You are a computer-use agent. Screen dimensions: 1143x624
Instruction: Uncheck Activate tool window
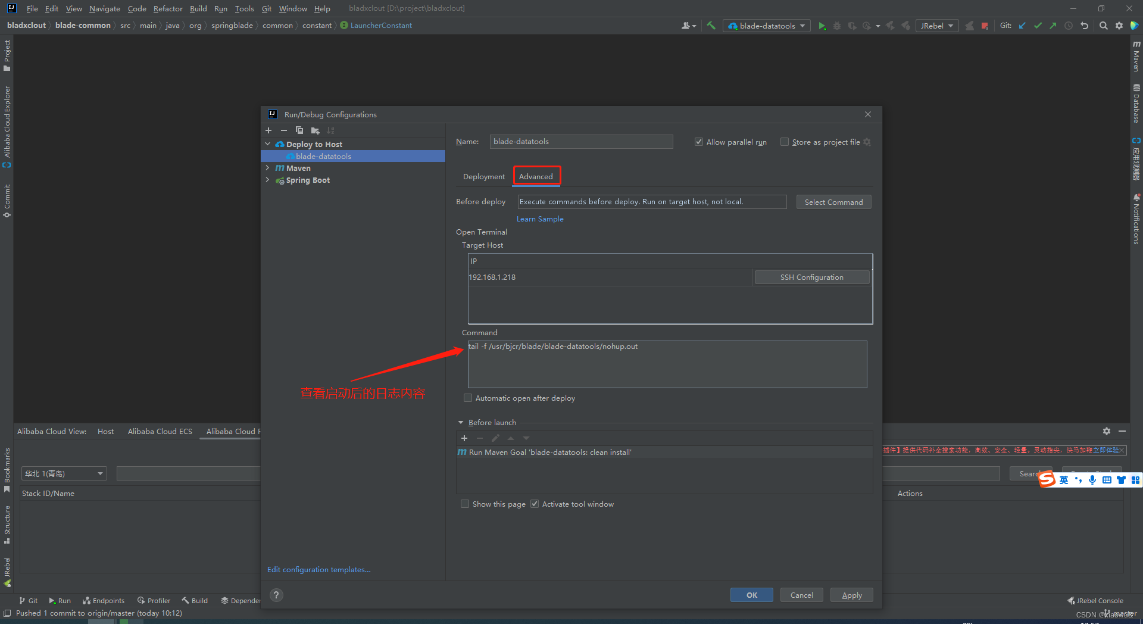[535, 504]
